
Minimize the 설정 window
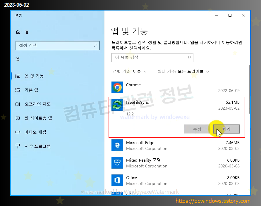click(x=217, y=15)
